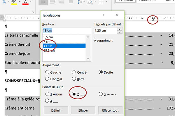This screenshot has height=116, width=175.
Task: Apply the yellow text highlight color
Action: [x=14, y=2]
